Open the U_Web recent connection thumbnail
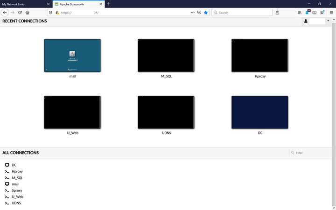336x210 pixels. [x=72, y=112]
